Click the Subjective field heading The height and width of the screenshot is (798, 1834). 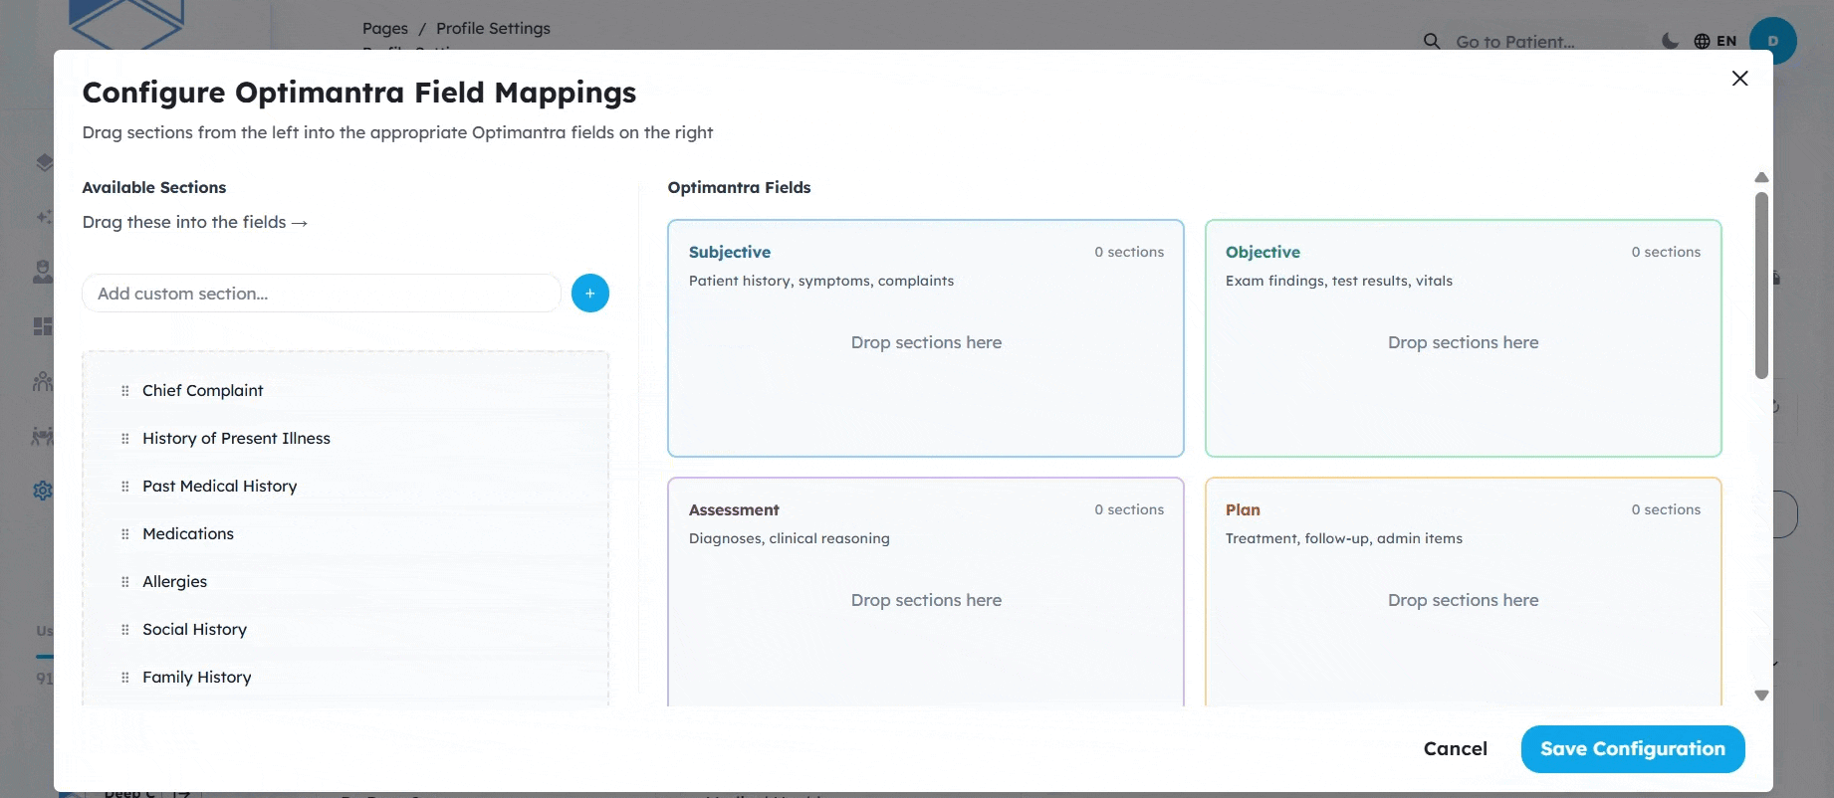point(730,253)
